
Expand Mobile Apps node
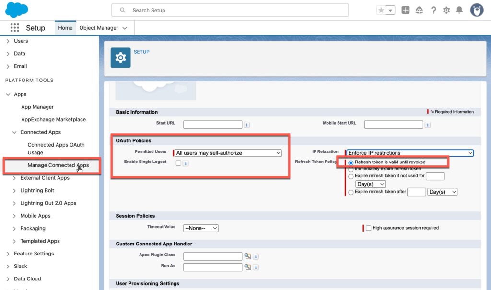[14, 216]
